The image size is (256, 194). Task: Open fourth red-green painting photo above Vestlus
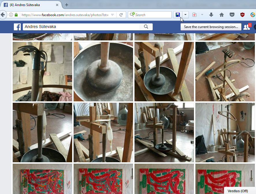[225, 176]
